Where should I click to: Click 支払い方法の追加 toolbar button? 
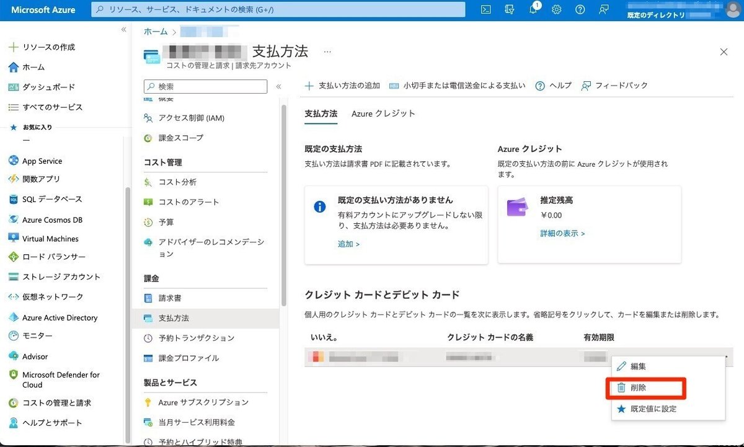[342, 86]
